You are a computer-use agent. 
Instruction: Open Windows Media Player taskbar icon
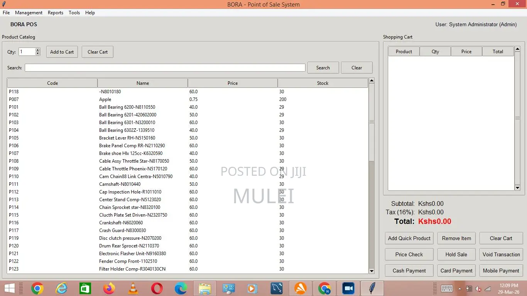[x=252, y=288]
